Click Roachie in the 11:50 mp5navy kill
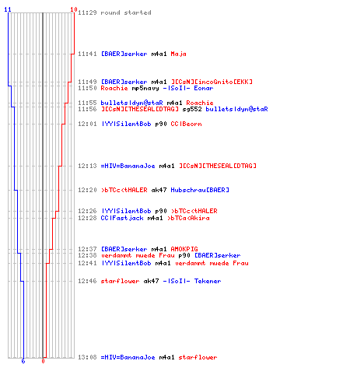Image resolution: width=350 pixels, height=389 pixels. [x=114, y=88]
